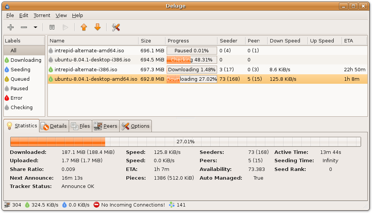Filter by Checking label
Image resolution: width=372 pixels, height=213 pixels.
[x=24, y=107]
